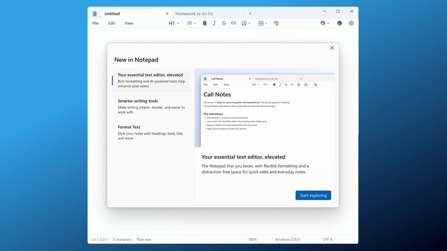447x251 pixels.
Task: Add a new tab with the plus icon
Action: [x=250, y=14]
